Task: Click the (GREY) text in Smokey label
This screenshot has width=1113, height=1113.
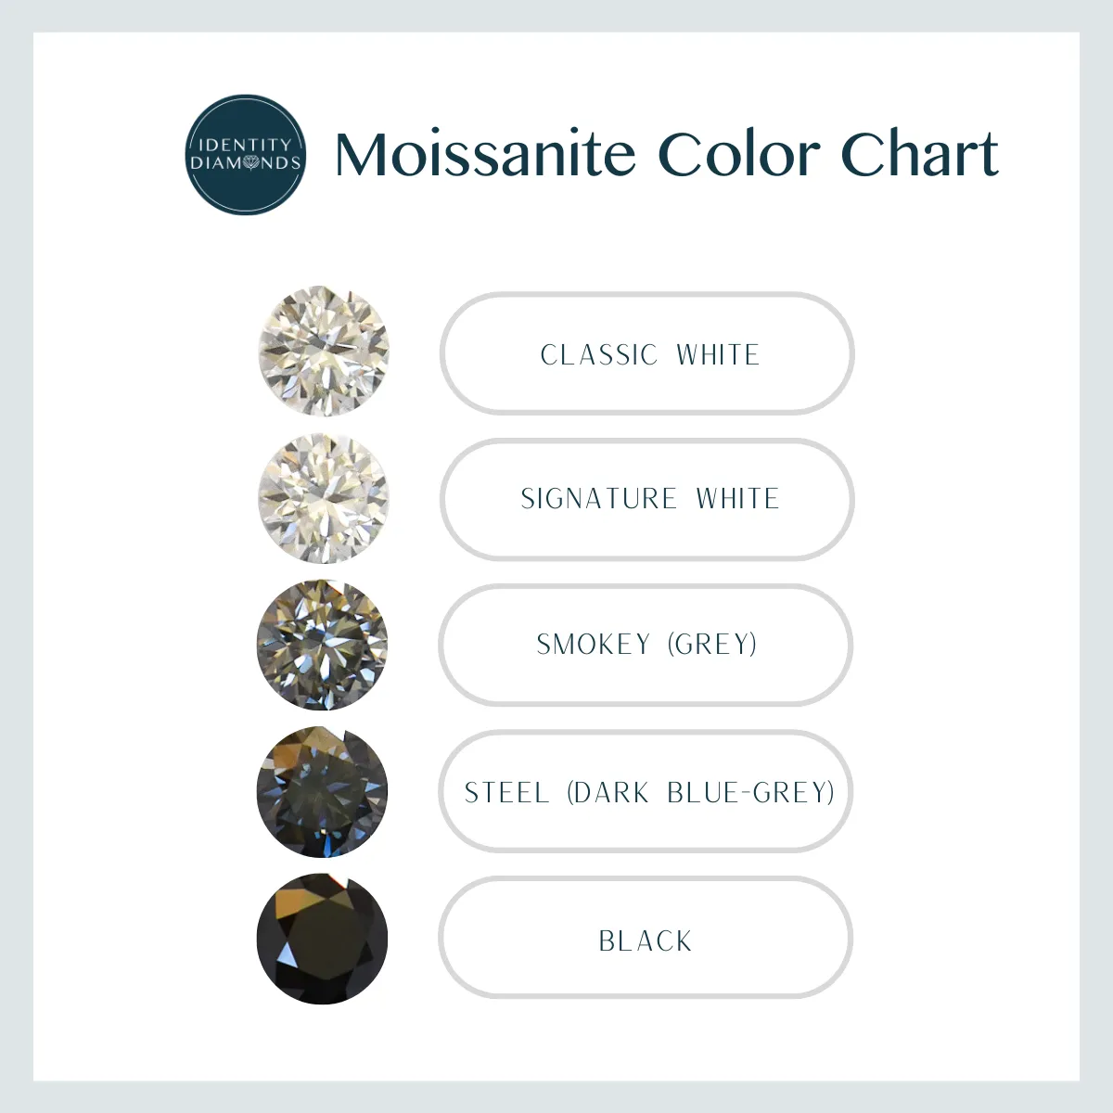Action: 712,644
